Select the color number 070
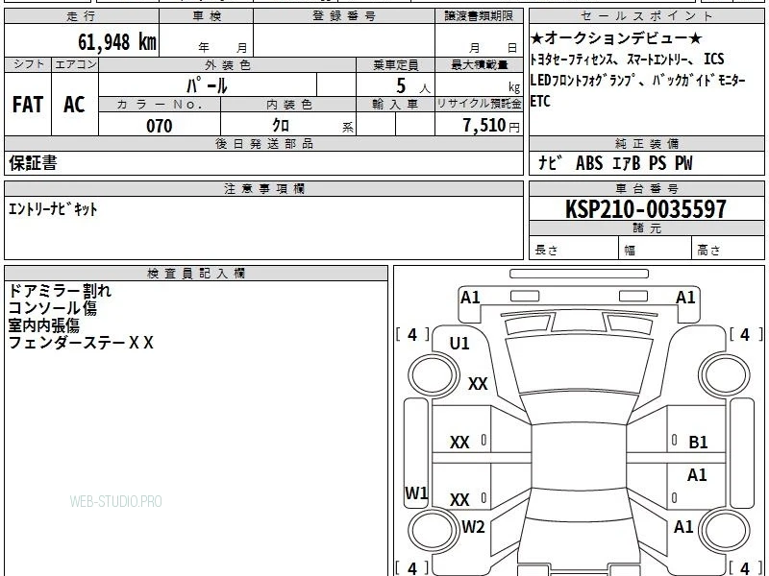 (x=160, y=126)
